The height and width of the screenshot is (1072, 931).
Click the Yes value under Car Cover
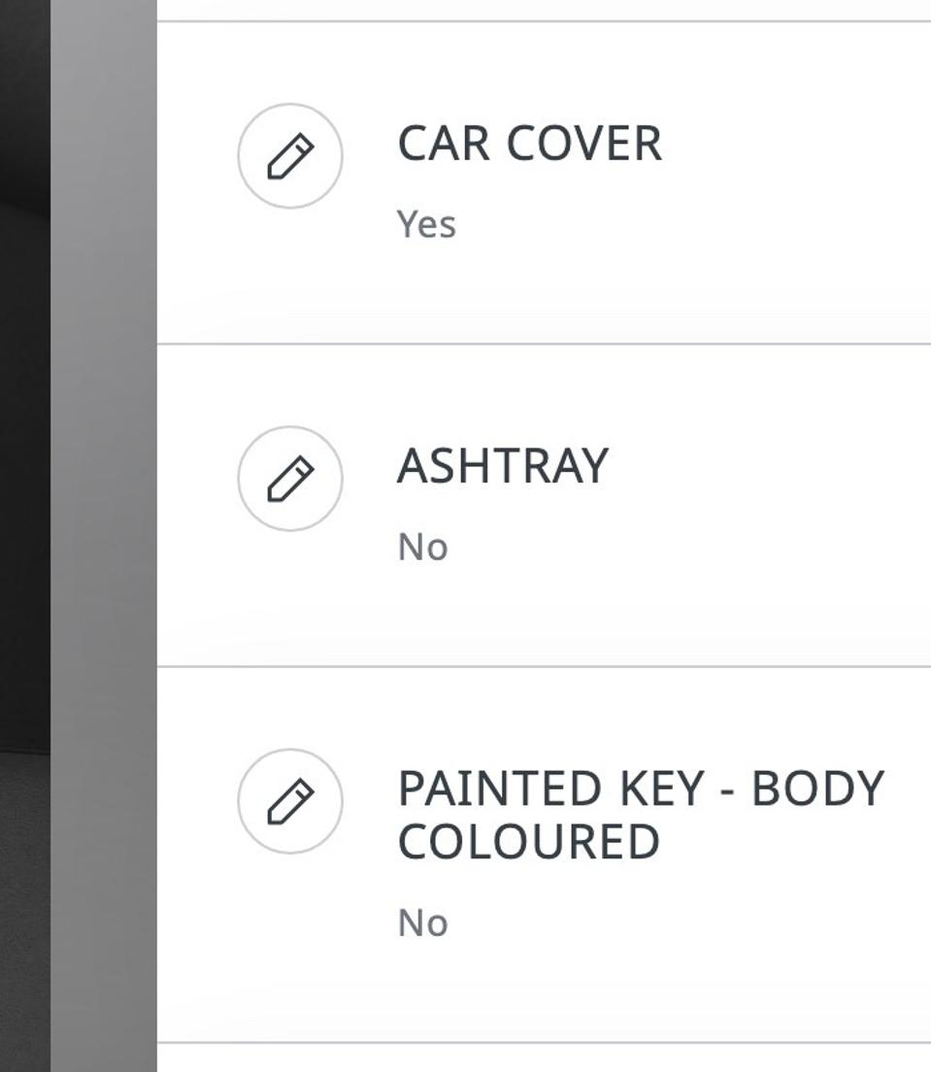(426, 224)
